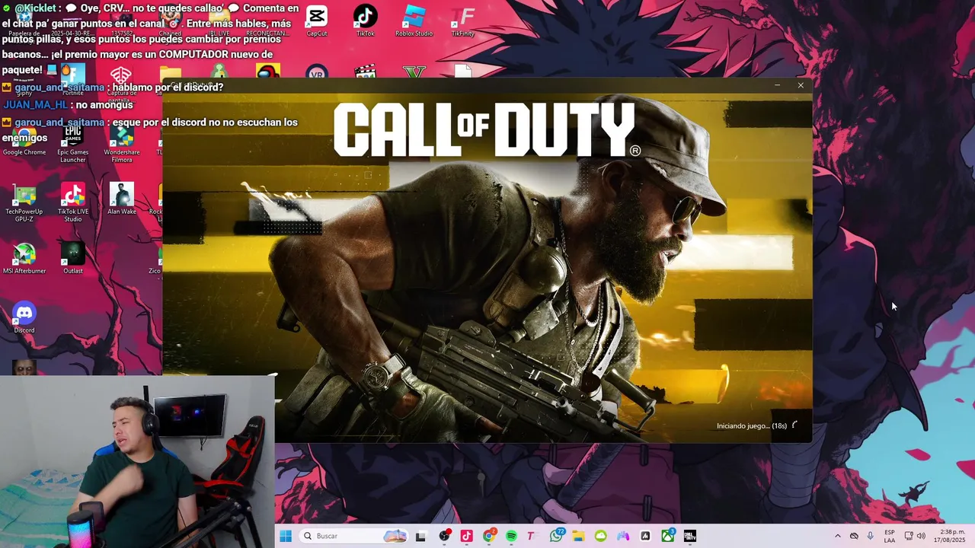The image size is (975, 548).
Task: Click the webcam overlay video feed
Action: point(137,460)
